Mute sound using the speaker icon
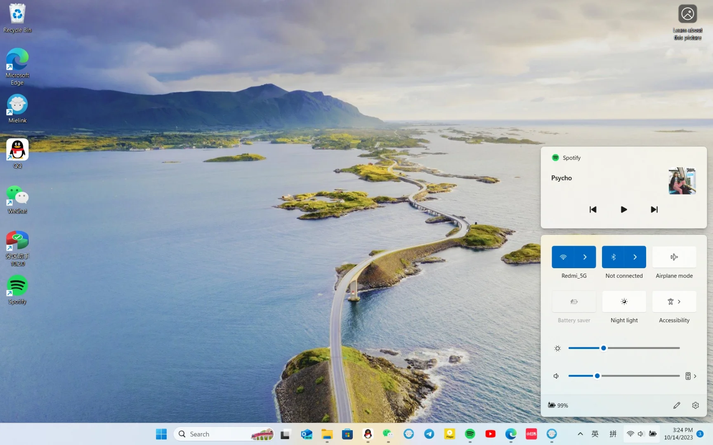Image resolution: width=713 pixels, height=445 pixels. [556, 376]
